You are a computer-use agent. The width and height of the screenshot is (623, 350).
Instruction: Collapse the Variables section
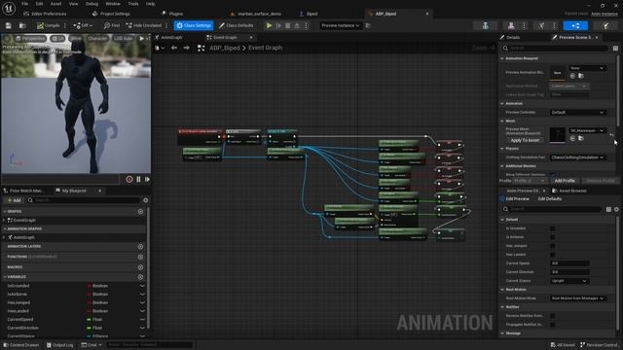click(x=5, y=277)
